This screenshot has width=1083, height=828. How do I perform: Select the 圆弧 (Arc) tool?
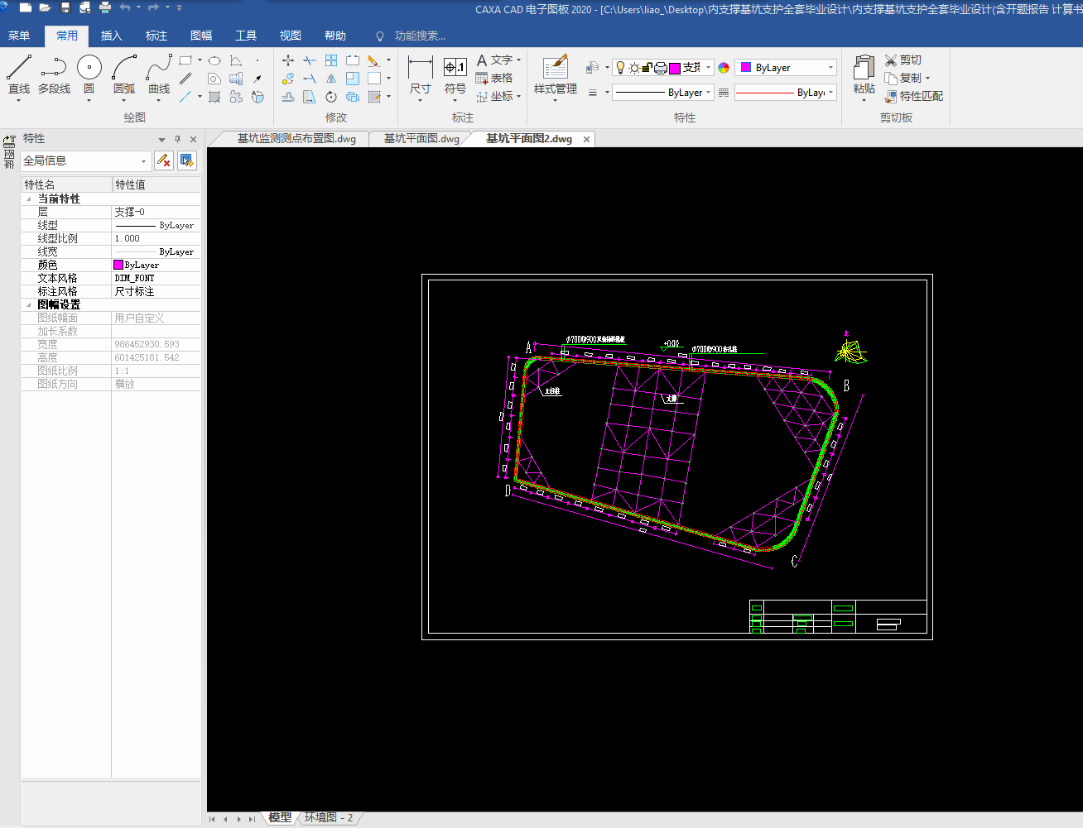(x=124, y=74)
